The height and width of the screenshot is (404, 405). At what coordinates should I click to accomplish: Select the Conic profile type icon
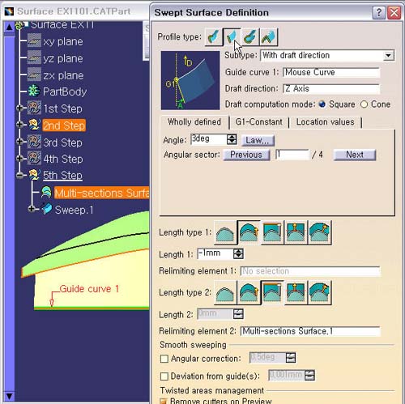tap(269, 37)
